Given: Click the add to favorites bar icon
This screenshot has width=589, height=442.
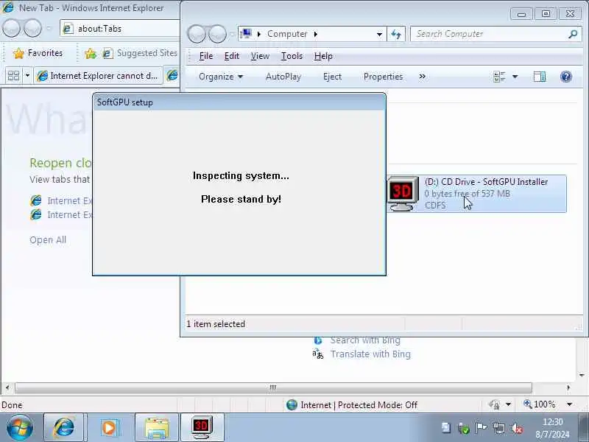Looking at the screenshot, I should [90, 53].
